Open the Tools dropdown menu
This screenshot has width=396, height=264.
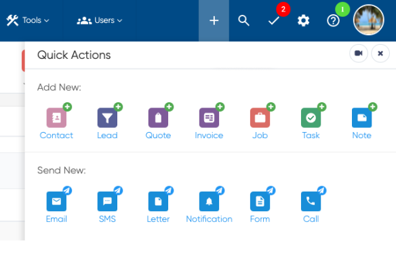pos(28,20)
